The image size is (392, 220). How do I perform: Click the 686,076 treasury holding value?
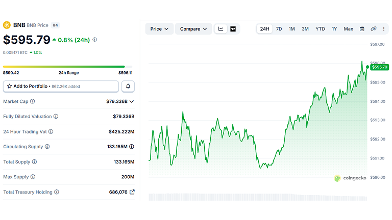[118, 192]
